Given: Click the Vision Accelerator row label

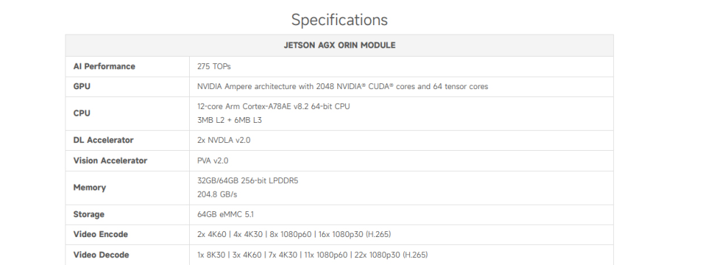Looking at the screenshot, I should point(110,161).
